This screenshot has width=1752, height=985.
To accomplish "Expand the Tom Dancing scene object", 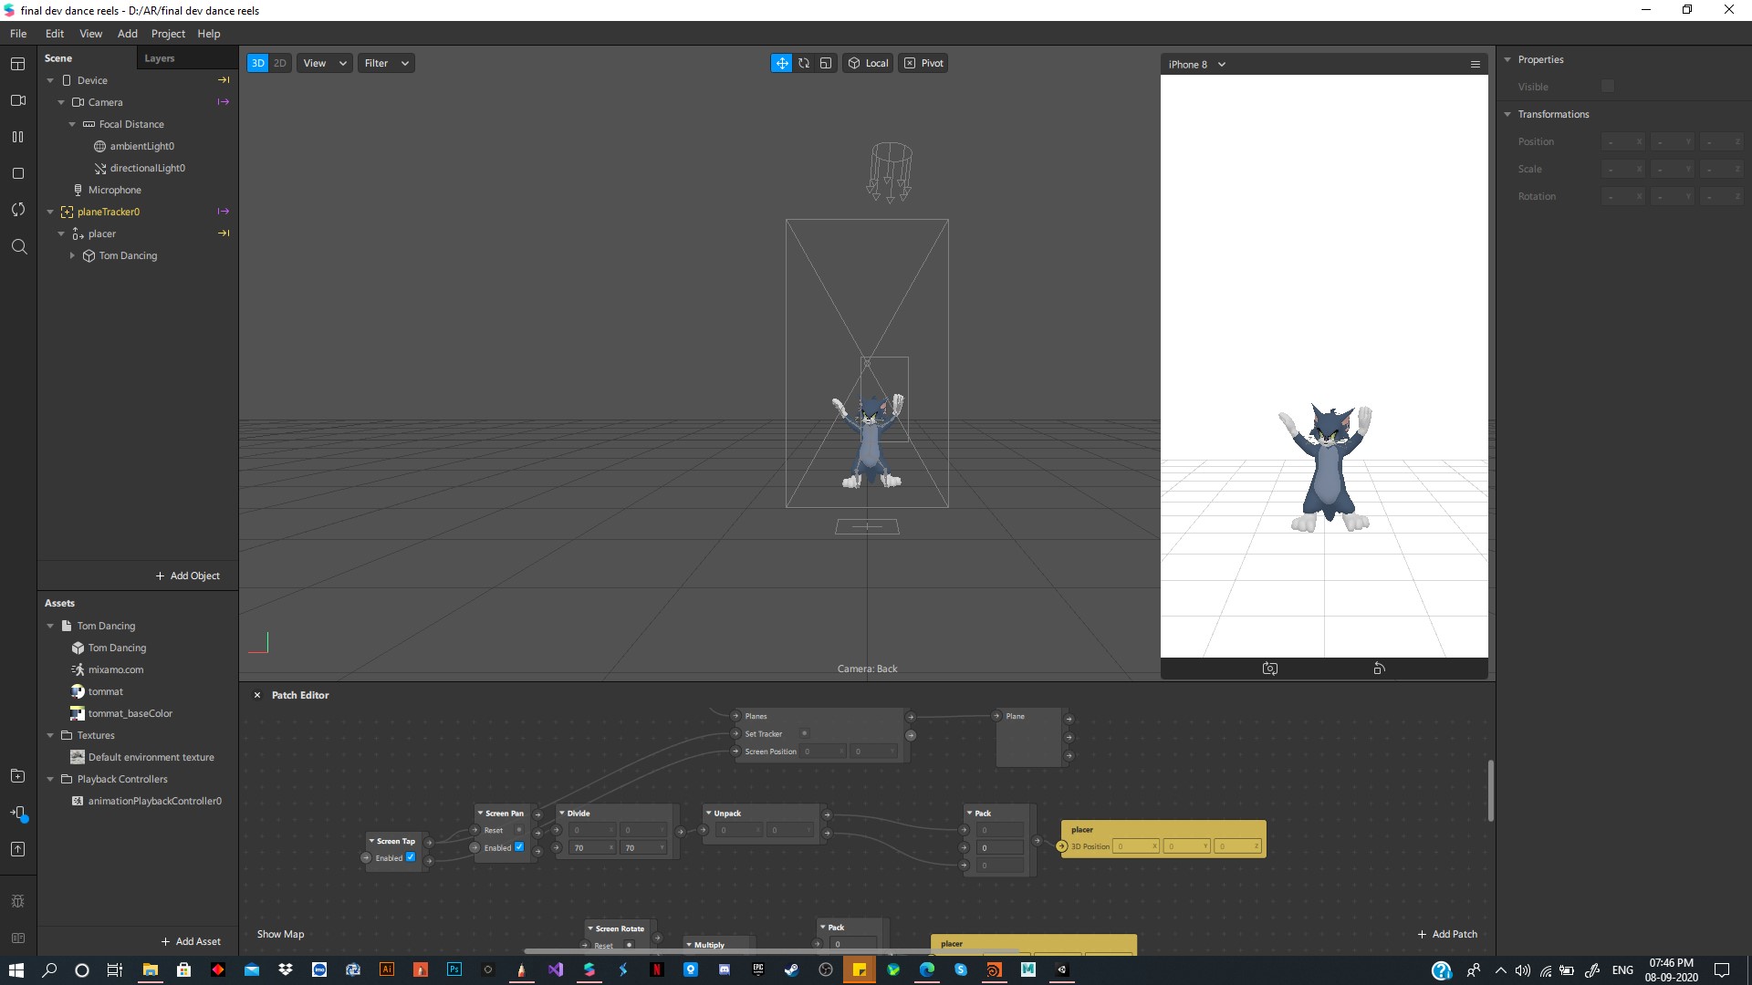I will click(x=72, y=255).
